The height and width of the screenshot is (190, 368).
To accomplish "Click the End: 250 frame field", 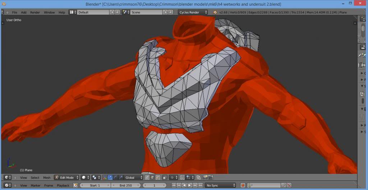I will (x=126, y=185).
